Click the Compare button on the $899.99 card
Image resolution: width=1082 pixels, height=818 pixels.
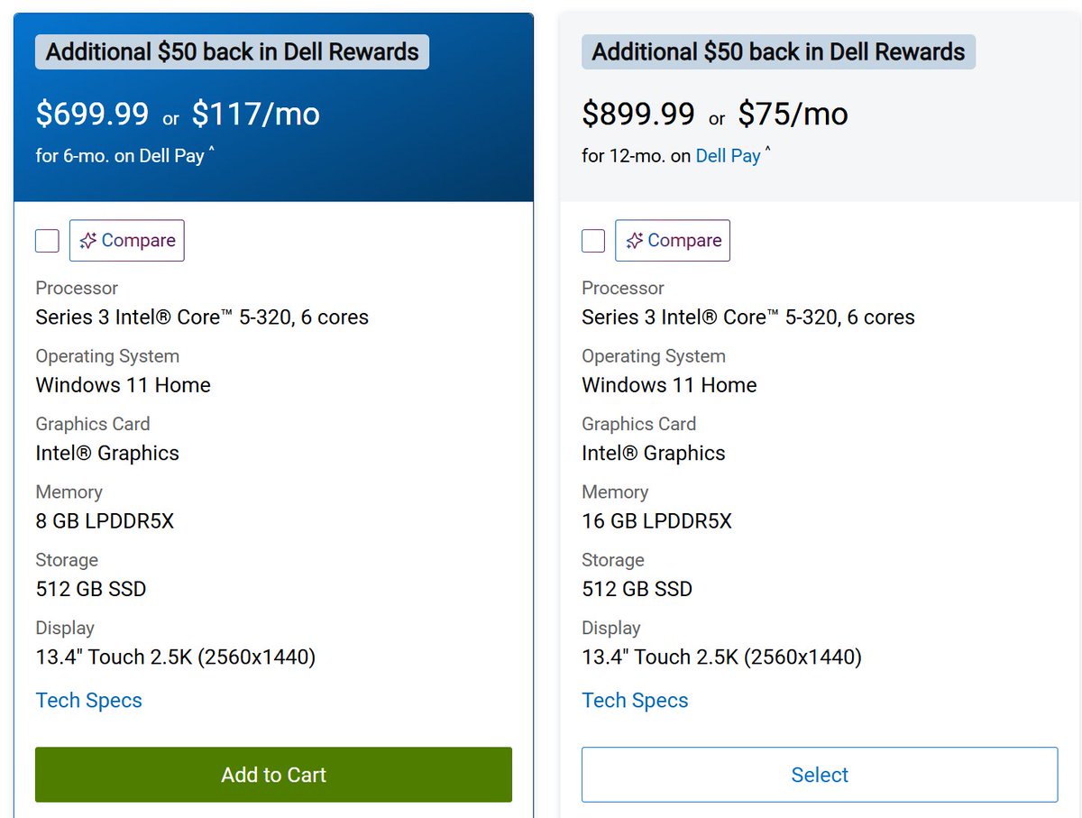click(673, 241)
